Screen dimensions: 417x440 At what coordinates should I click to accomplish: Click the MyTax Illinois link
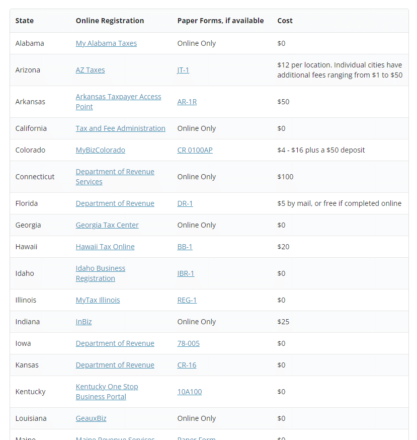coord(98,300)
